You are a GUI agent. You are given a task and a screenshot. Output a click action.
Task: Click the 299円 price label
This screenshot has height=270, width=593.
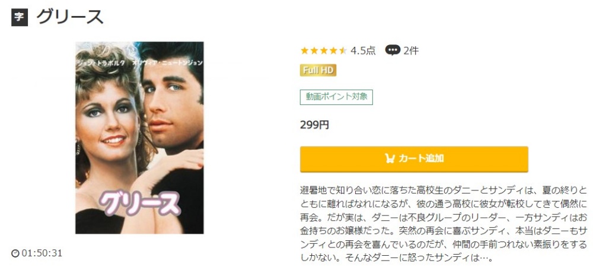[x=315, y=125]
